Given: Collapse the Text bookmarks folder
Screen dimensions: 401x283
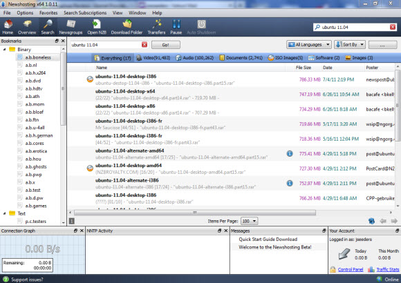Looking at the screenshot, I should (x=4, y=213).
